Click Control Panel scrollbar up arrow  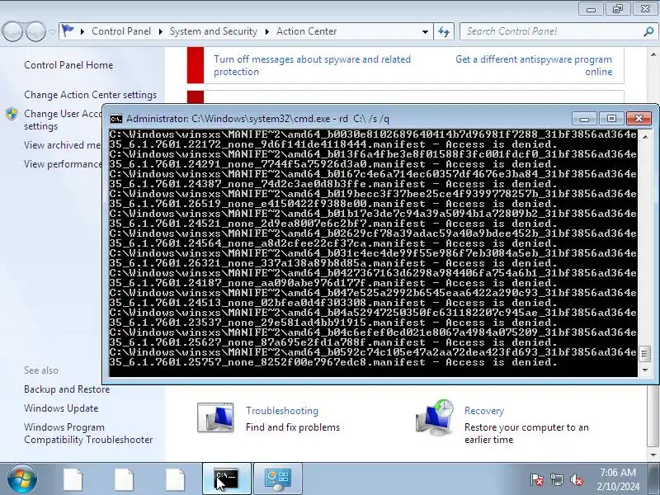(653, 54)
